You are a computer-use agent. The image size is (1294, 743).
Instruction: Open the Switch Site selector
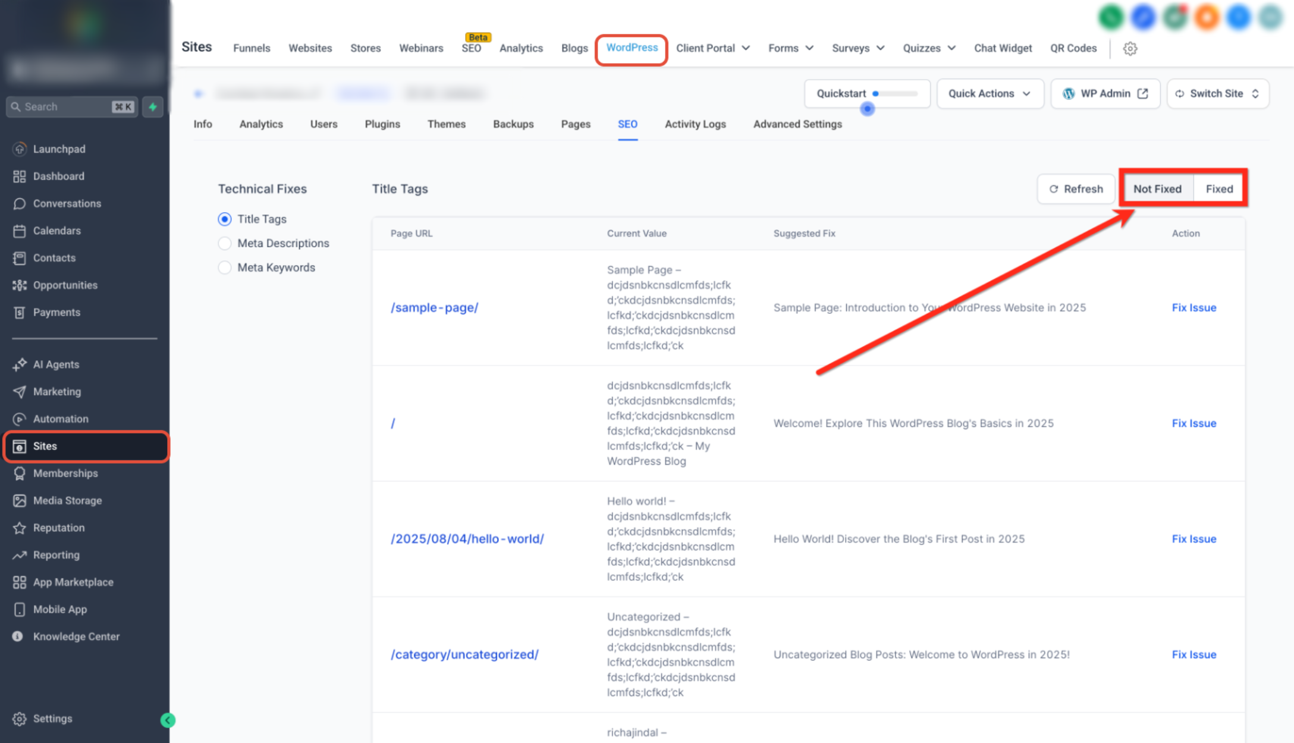tap(1218, 93)
